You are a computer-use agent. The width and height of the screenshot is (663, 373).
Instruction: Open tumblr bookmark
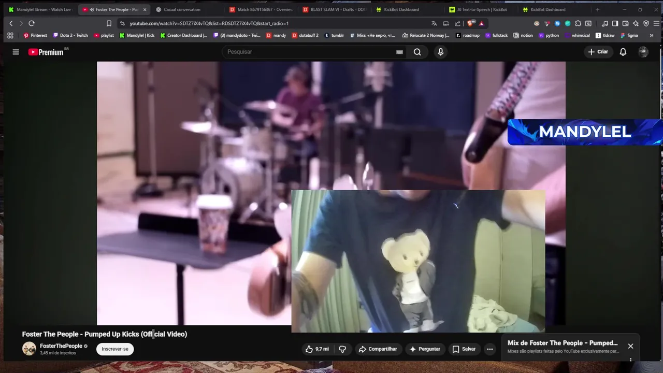(x=334, y=35)
